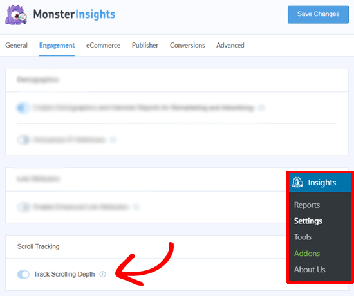This screenshot has width=354, height=296.
Task: Open the Advanced tab
Action: [230, 46]
